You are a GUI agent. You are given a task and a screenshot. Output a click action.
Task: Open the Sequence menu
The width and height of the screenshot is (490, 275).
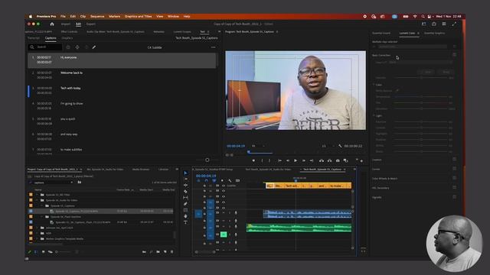97,16
